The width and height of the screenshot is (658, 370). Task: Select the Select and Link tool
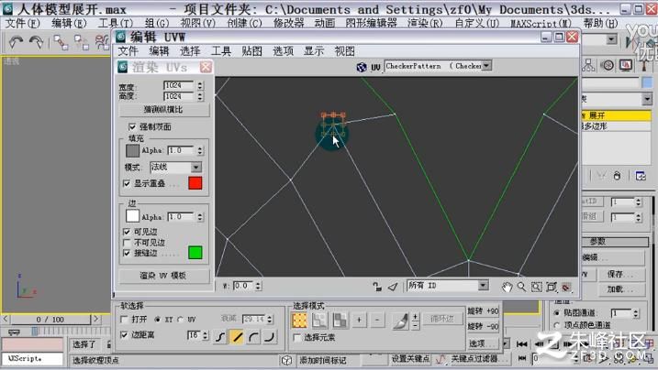61,42
